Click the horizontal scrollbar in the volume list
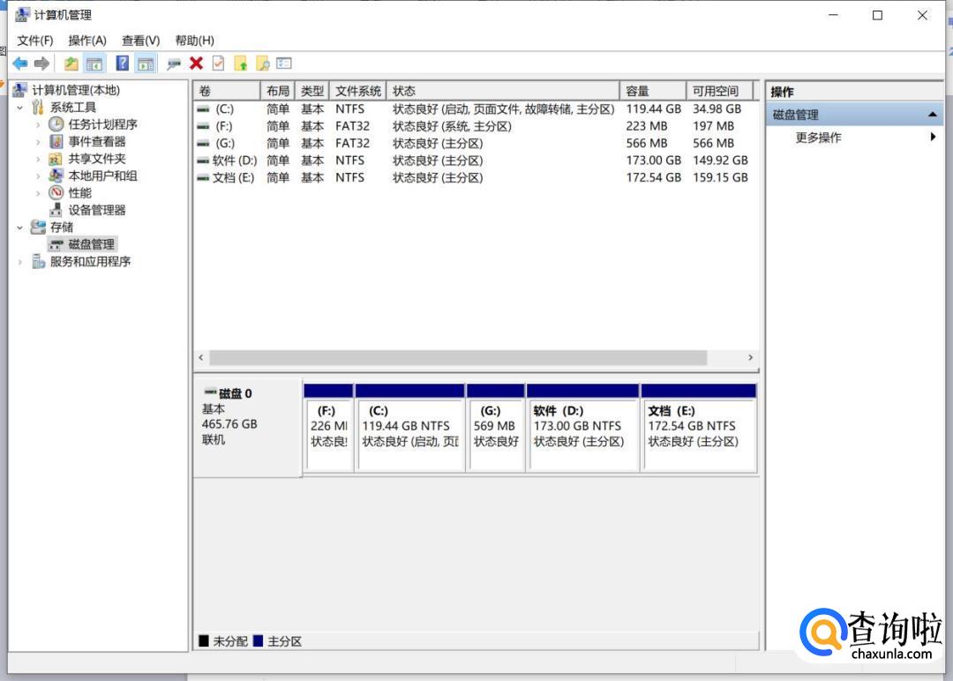 click(x=458, y=358)
